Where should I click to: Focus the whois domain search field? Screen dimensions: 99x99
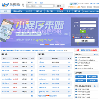40,6
